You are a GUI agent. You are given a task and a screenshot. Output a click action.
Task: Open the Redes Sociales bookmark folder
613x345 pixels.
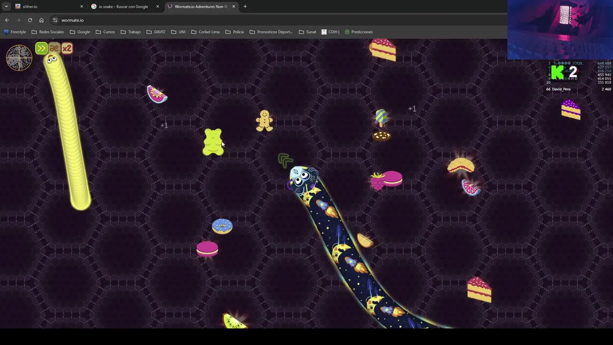click(x=47, y=32)
